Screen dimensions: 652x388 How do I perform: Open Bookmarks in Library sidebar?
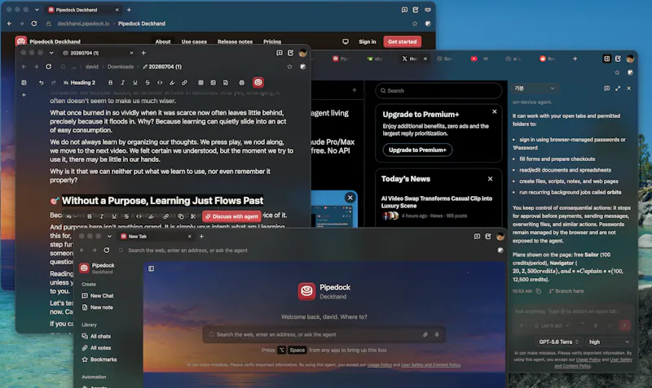coord(99,360)
